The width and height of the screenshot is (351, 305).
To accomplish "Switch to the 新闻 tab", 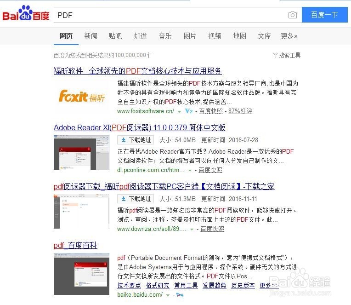I will (91, 36).
